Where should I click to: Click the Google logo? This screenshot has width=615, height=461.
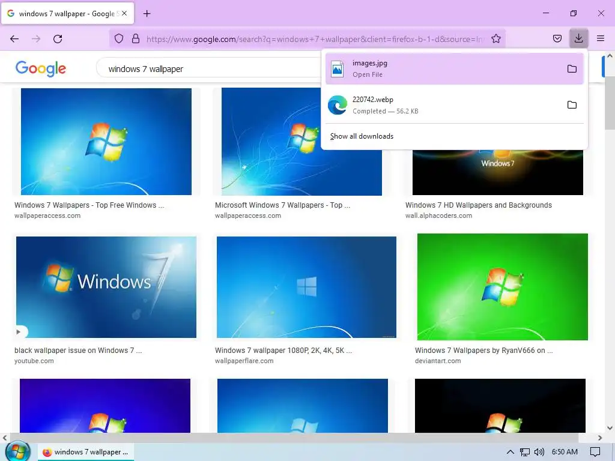[41, 68]
